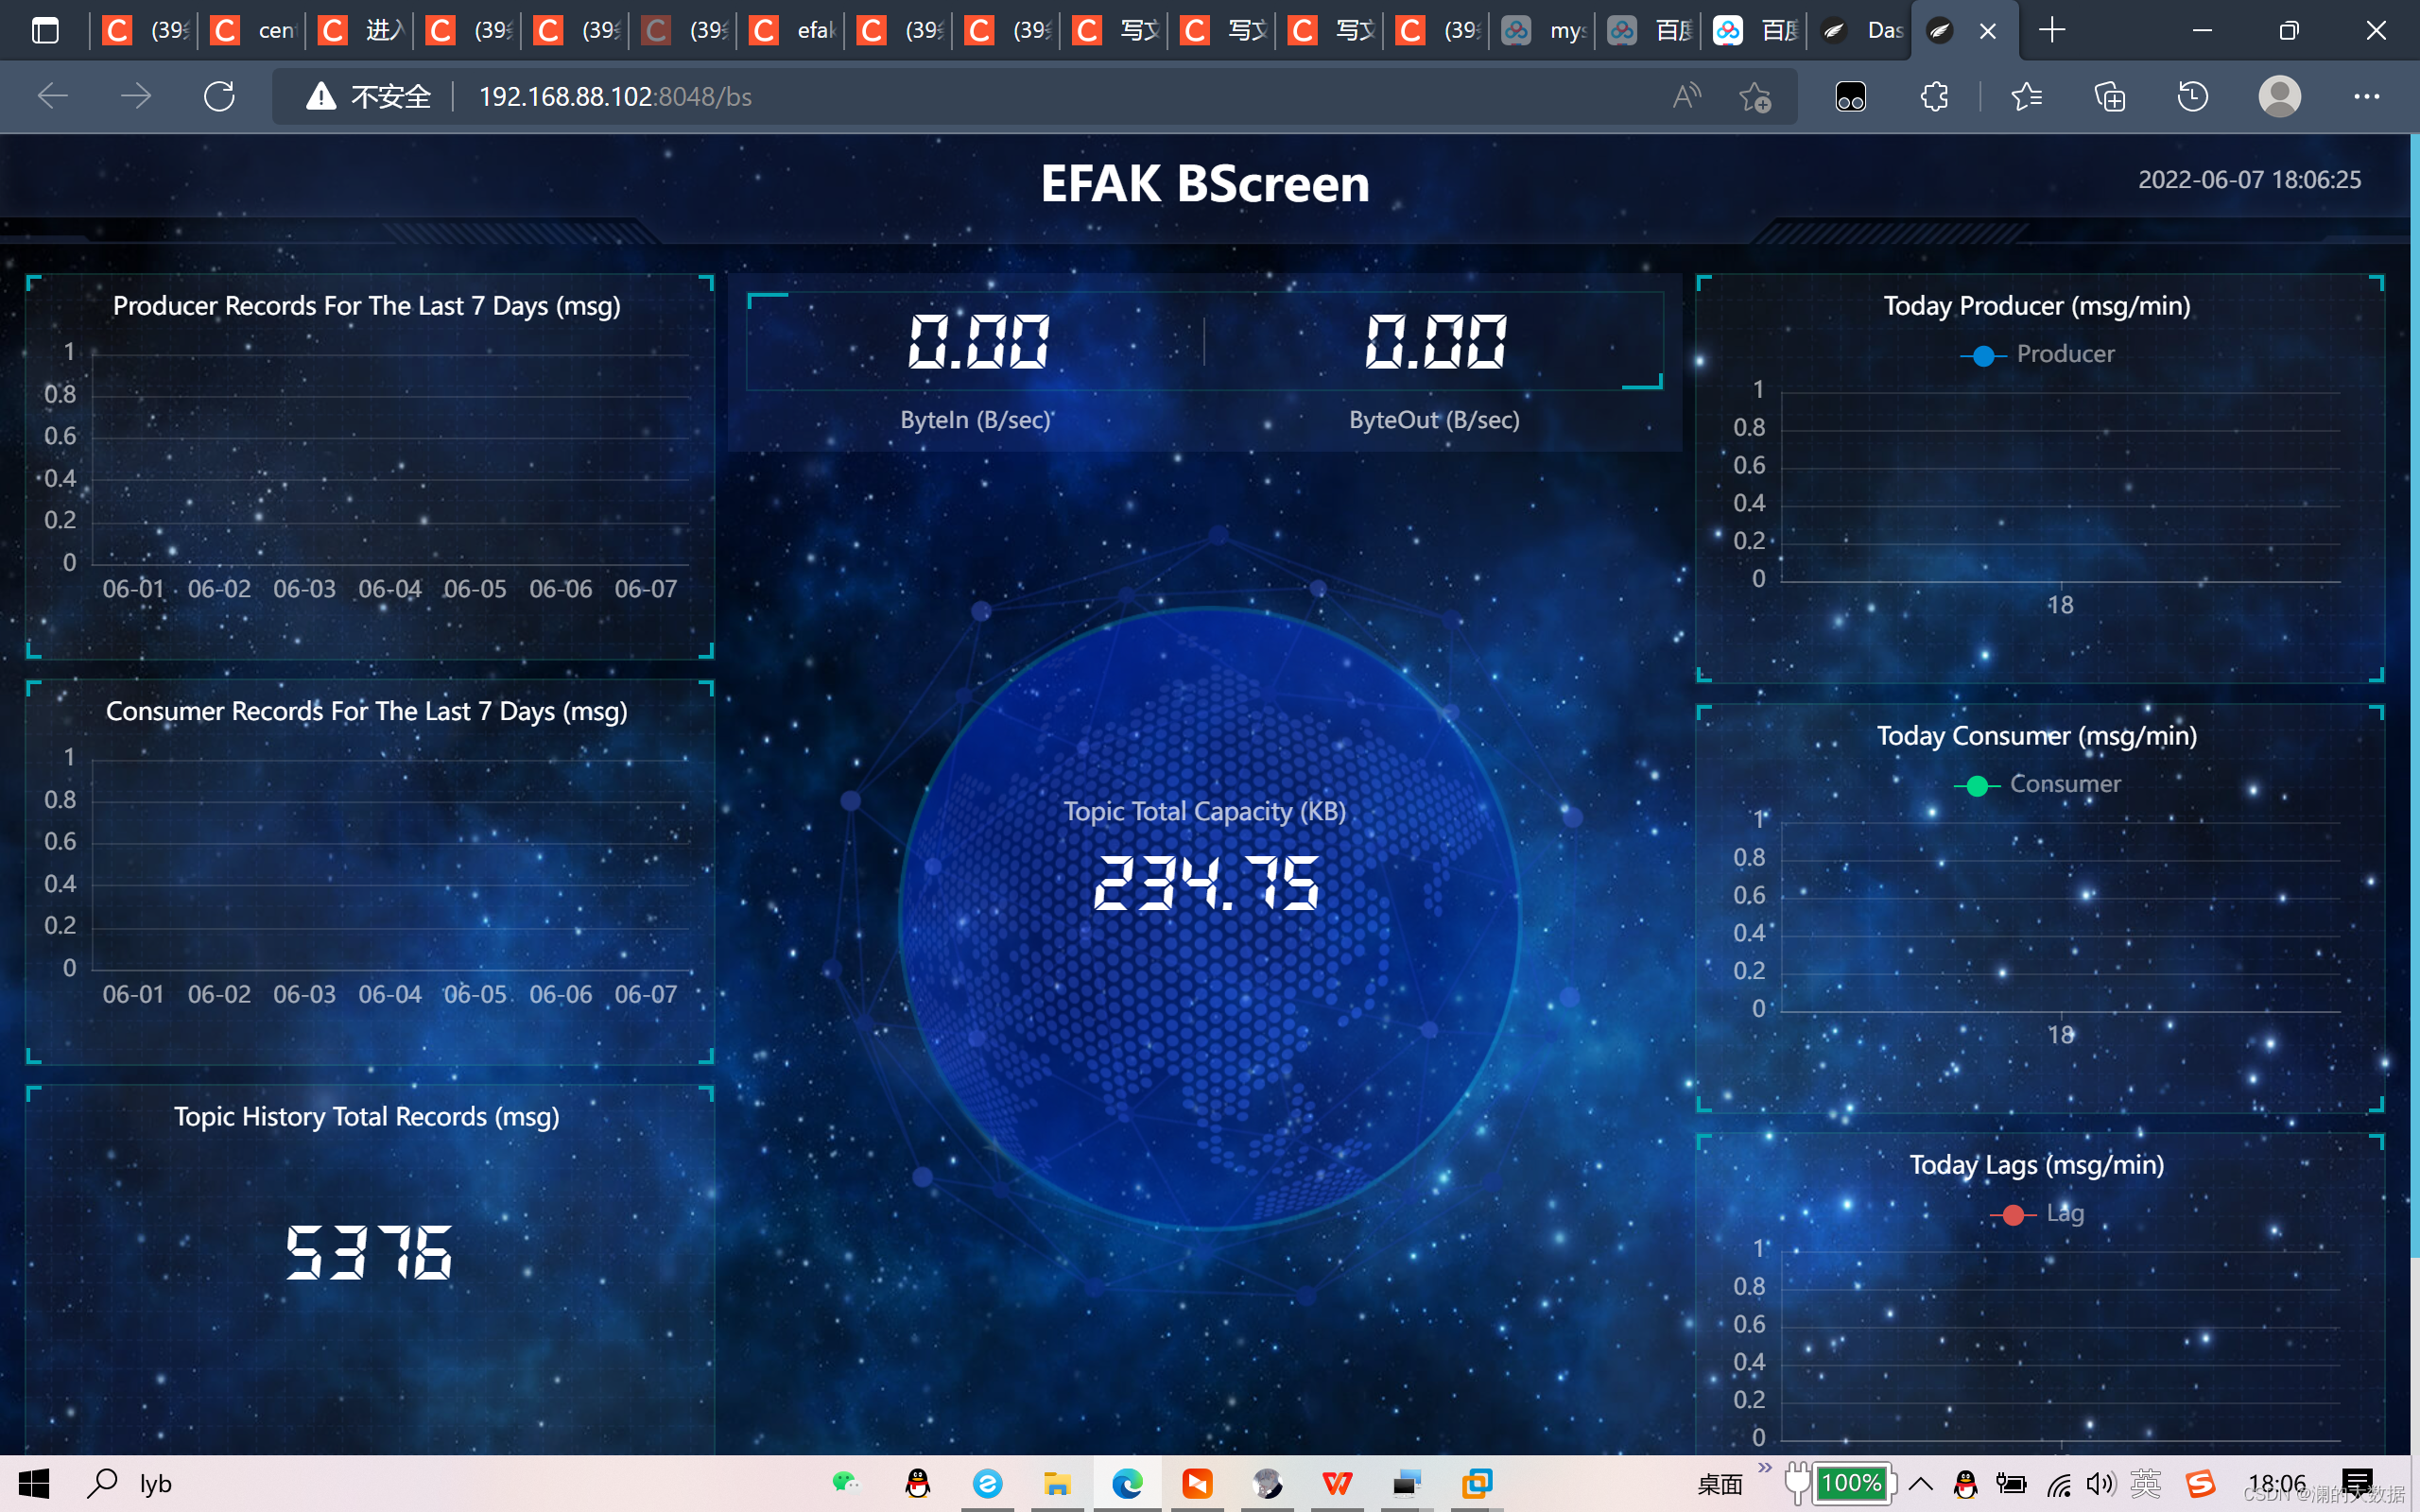This screenshot has height=1512, width=2420.
Task: Click the EFAK BScreen title
Action: point(1205,184)
